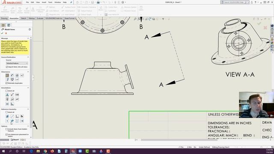This screenshot has width=274, height=154.
Task: Open Model Items help icon
Action: coord(30,30)
